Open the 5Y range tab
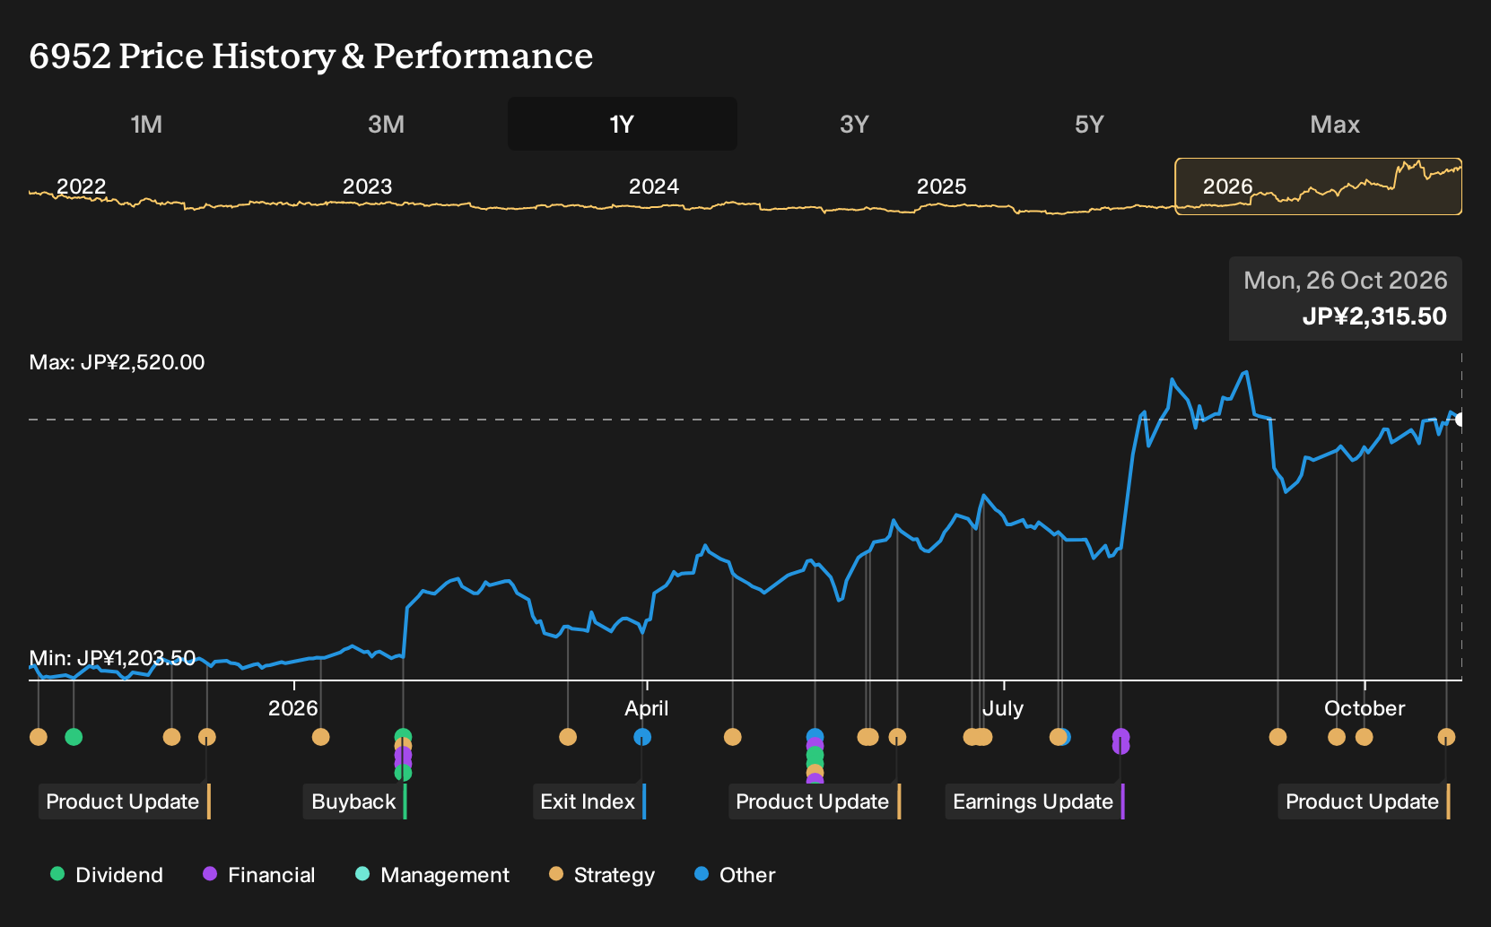Image resolution: width=1491 pixels, height=927 pixels. click(x=1089, y=124)
